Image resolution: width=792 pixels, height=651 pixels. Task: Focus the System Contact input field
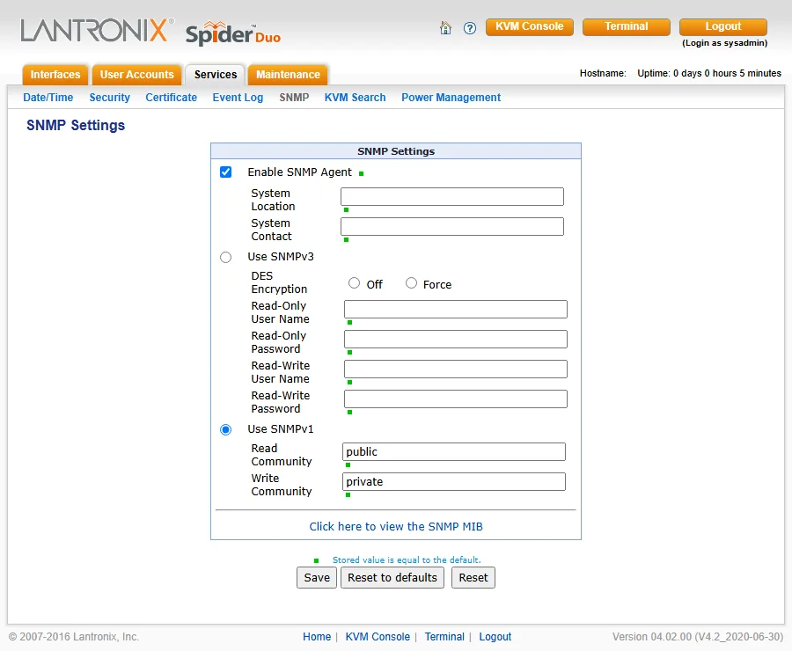[x=452, y=226]
